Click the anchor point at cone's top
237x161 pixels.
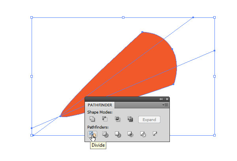142,32
